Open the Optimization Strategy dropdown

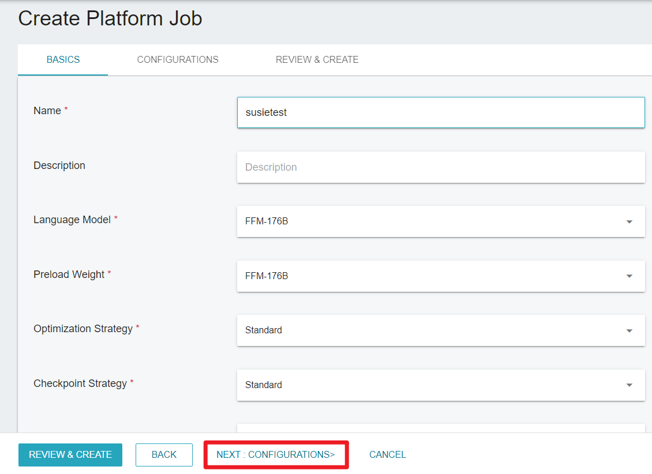[x=441, y=330]
